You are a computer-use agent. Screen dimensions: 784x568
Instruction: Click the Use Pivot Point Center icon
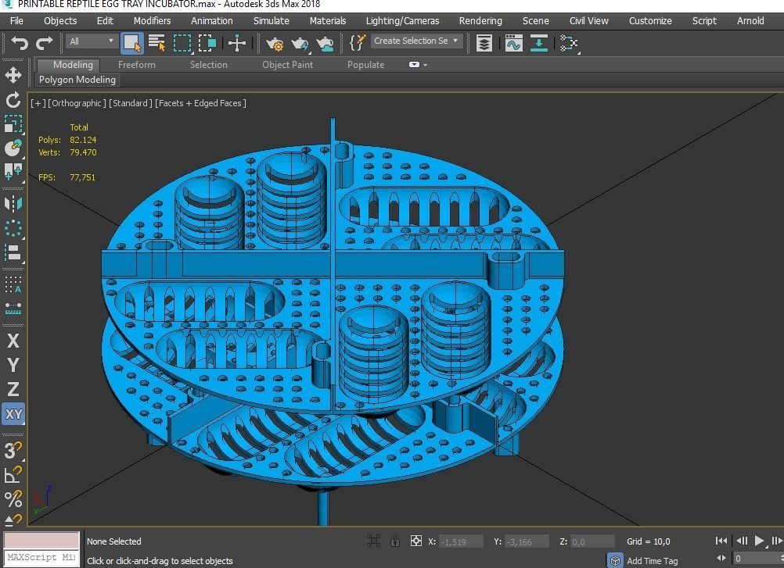[x=237, y=43]
